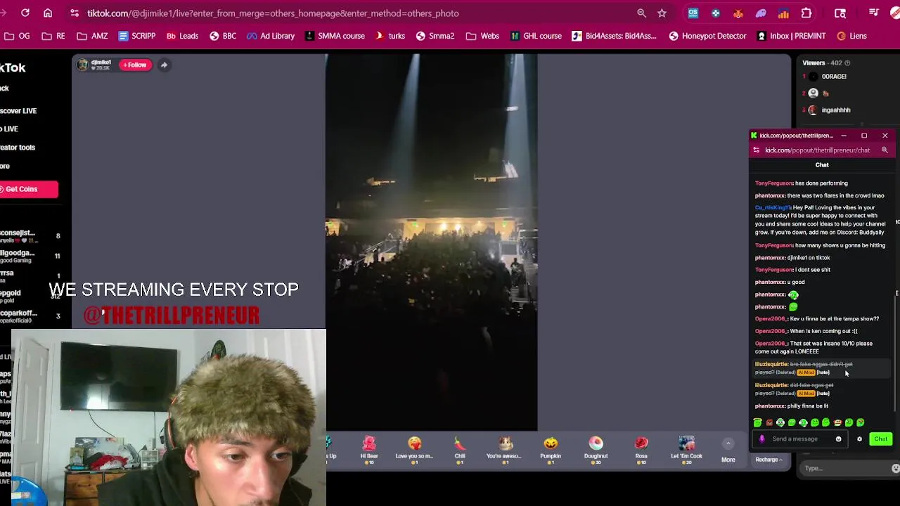Open the Webs bookmarks folder
The image size is (900, 506).
[482, 36]
